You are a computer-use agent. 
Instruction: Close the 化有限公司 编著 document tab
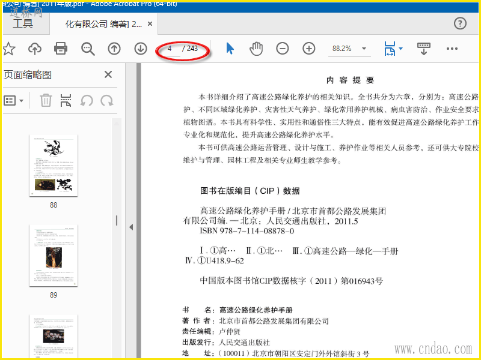click(x=150, y=23)
